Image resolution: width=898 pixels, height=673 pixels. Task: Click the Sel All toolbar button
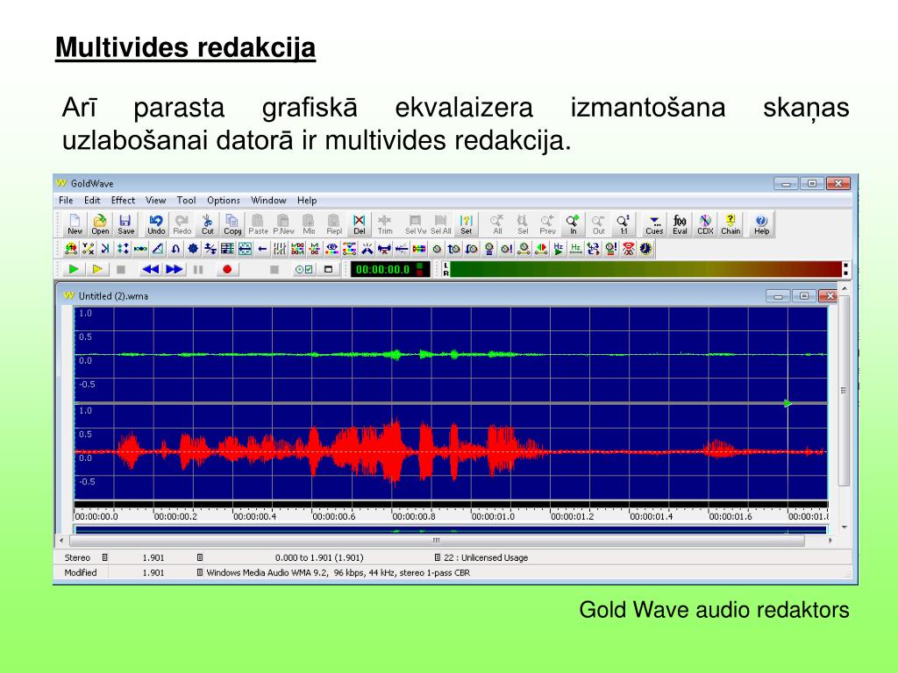click(440, 223)
